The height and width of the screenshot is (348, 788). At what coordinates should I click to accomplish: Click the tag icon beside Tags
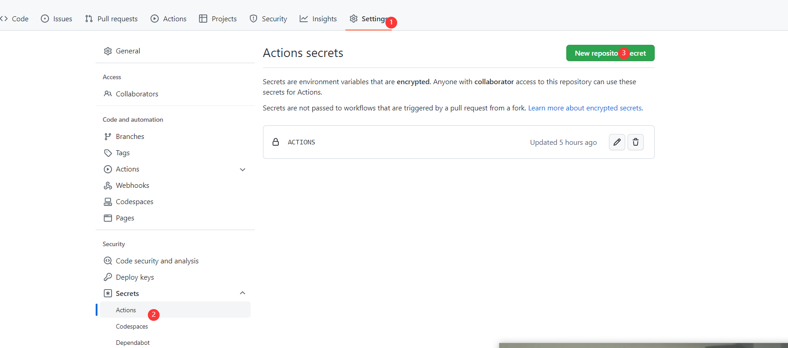(x=108, y=153)
